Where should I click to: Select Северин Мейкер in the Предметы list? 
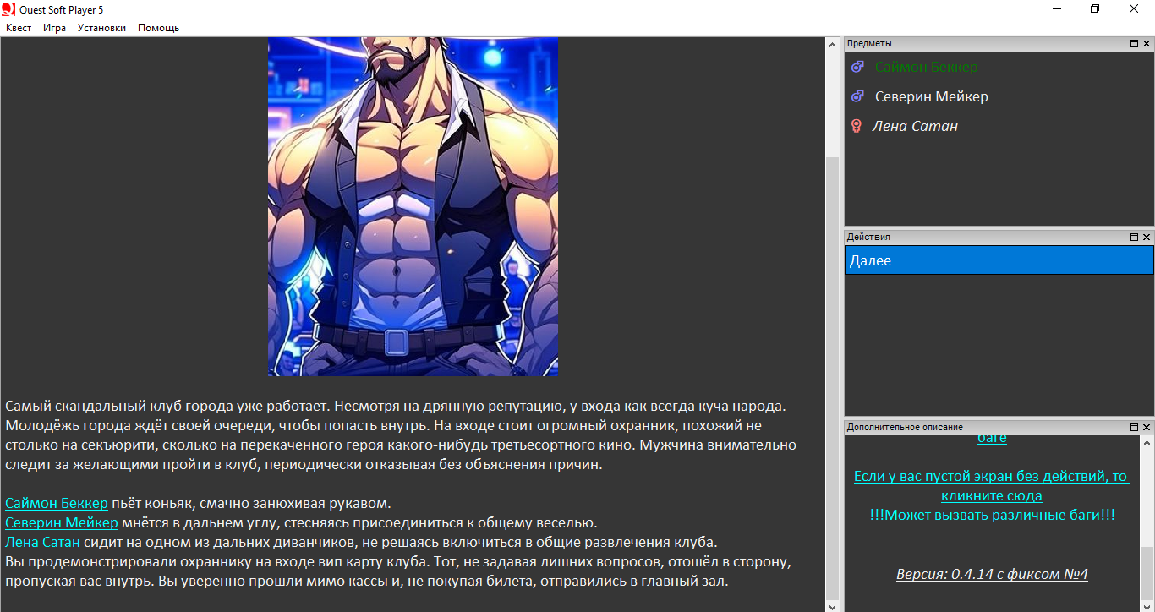click(932, 96)
